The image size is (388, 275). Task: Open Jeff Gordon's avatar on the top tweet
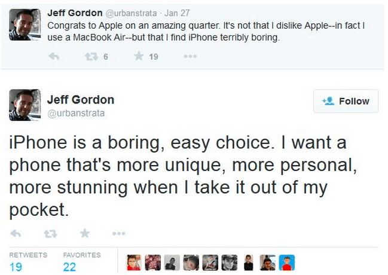click(x=25, y=24)
